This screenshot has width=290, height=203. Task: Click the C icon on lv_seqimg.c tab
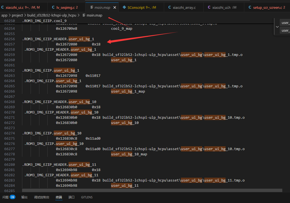point(53,7)
